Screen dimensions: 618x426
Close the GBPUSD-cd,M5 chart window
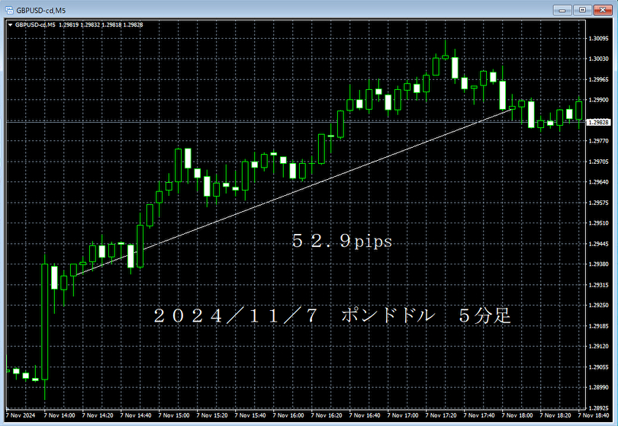click(x=602, y=8)
